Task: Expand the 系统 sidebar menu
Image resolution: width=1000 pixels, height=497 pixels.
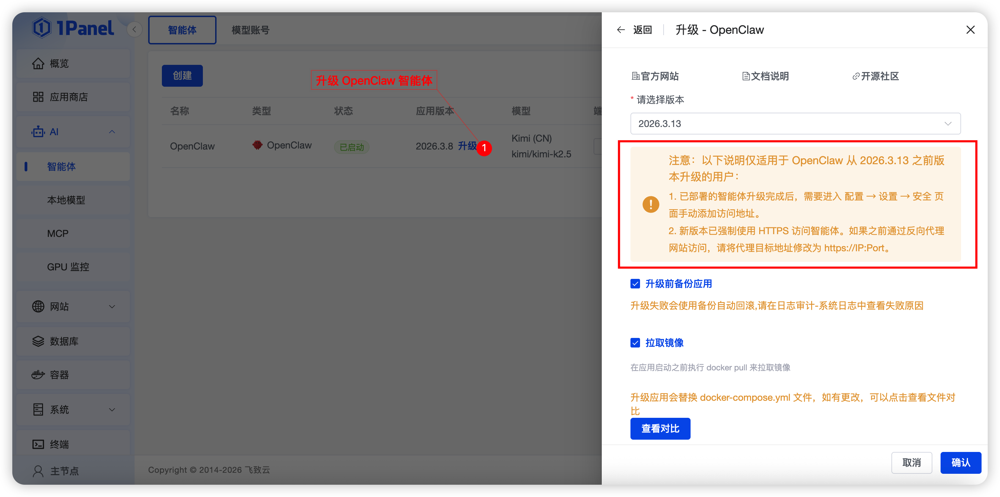Action: click(x=112, y=410)
